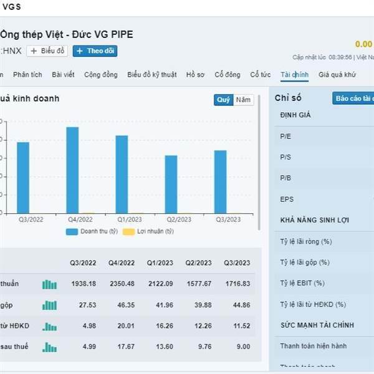The image size is (374, 374).
Task: Click the P/E ratio row
Action: (324, 136)
